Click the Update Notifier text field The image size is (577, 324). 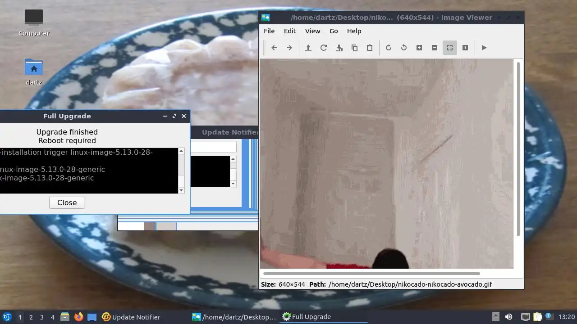[x=213, y=147]
